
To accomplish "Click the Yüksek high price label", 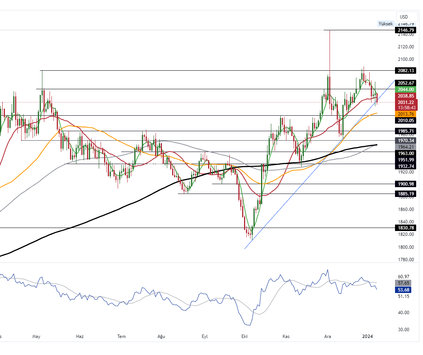I will tap(386, 23).
